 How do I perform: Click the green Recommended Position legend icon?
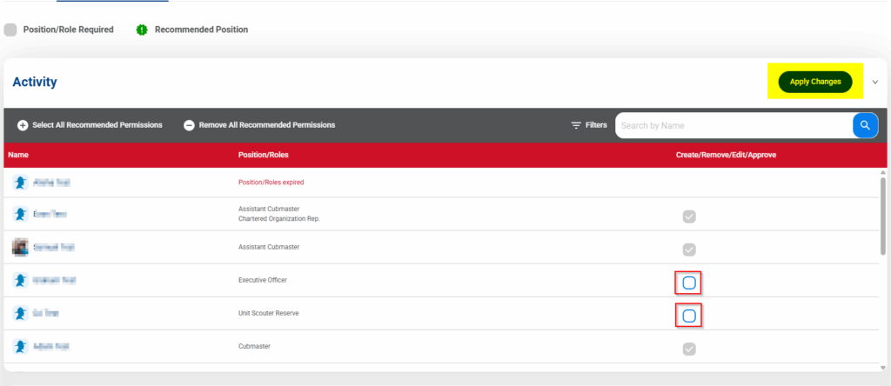point(142,30)
